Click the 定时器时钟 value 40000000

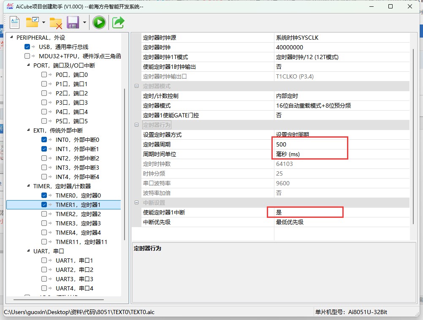click(342, 47)
